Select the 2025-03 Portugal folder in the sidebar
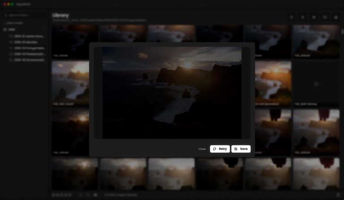 tap(27, 48)
